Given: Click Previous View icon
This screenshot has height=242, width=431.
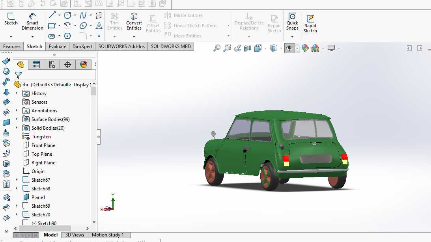Looking at the screenshot, I should pos(237,48).
